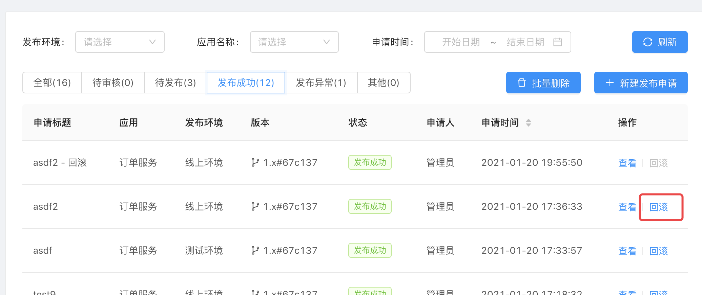702x295 pixels.
Task: Click 查看 link for asdf2 row
Action: pyautogui.click(x=627, y=207)
